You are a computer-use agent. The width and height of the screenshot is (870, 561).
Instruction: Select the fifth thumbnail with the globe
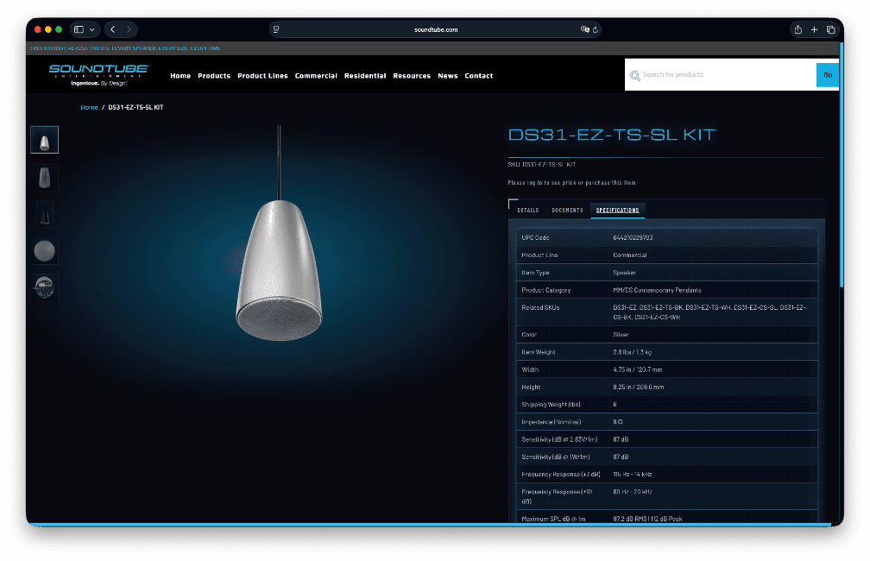point(44,287)
